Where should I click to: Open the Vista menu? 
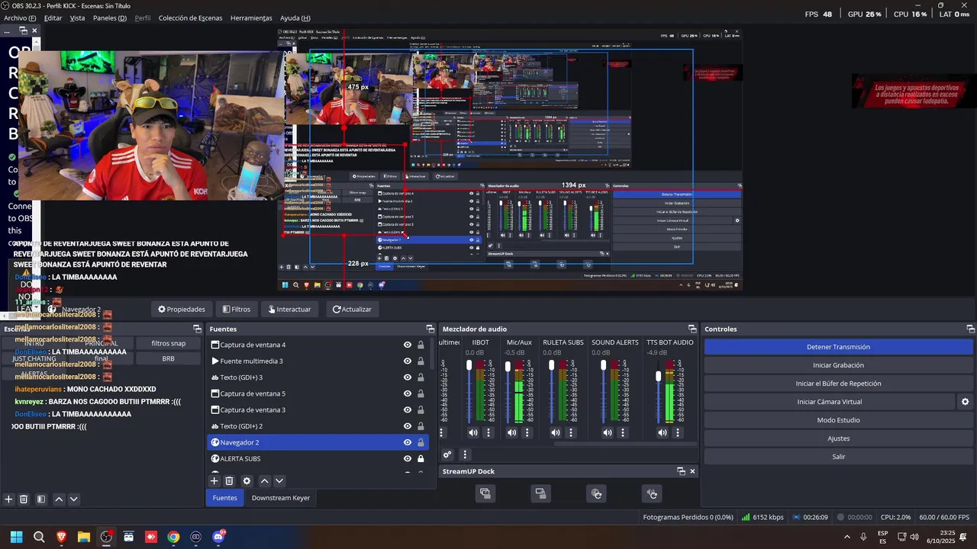click(77, 18)
